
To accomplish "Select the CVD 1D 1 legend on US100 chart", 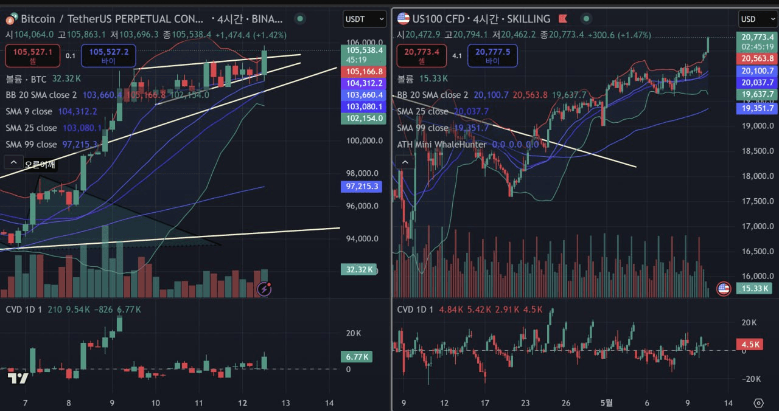I will point(415,309).
